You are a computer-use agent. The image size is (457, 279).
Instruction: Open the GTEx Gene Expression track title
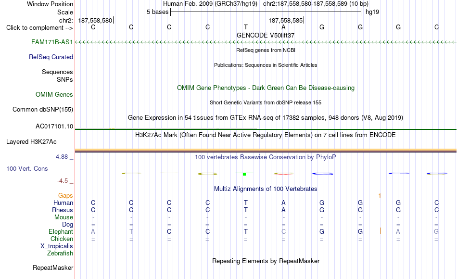[266, 117]
